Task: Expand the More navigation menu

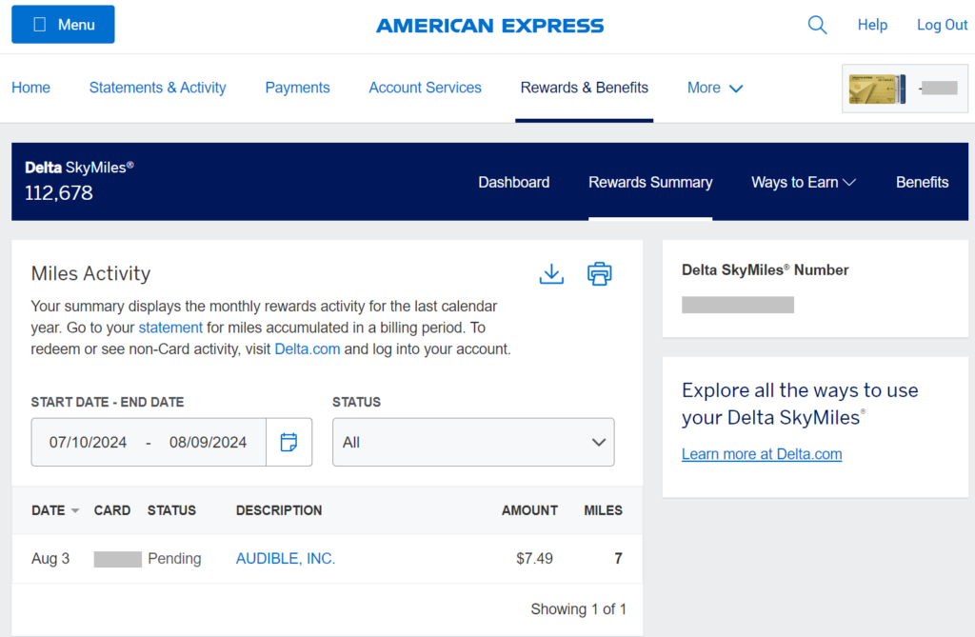Action: click(714, 87)
